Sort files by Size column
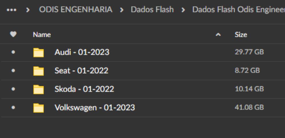The width and height of the screenshot is (285, 138). point(241,35)
